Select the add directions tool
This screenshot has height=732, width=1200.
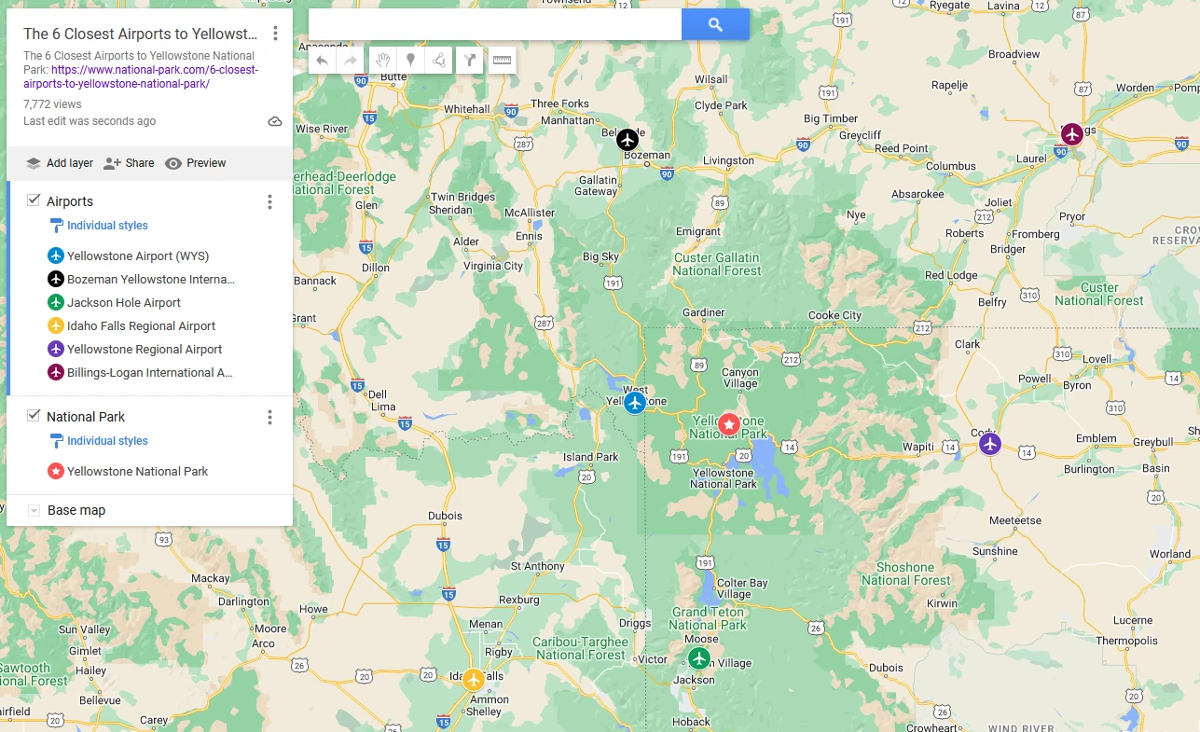tap(470, 61)
